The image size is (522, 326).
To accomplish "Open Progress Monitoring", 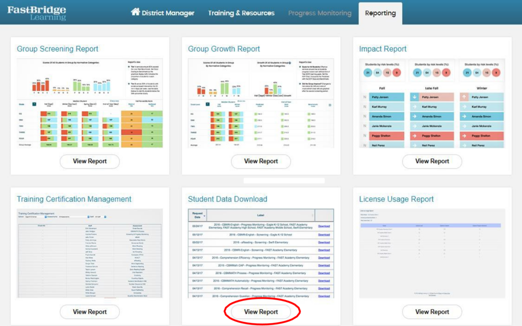I will [320, 13].
